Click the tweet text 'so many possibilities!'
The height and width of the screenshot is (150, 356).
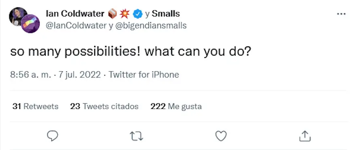(76, 52)
